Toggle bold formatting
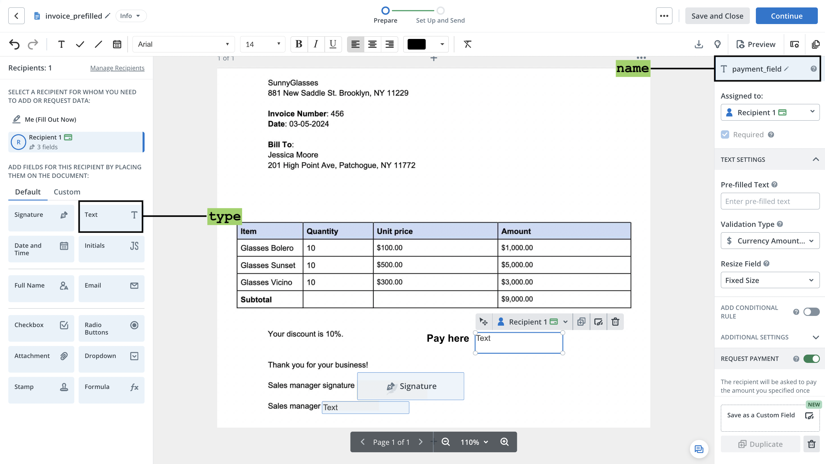The width and height of the screenshot is (825, 464). click(299, 44)
